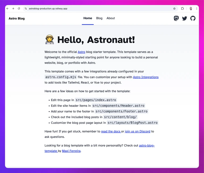Click the join us on Discord link
This screenshot has width=204, height=173.
(x=138, y=131)
